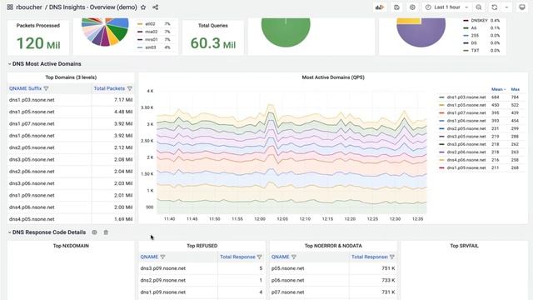Click the Add panel icon
This screenshot has height=300, width=533.
click(x=380, y=7)
